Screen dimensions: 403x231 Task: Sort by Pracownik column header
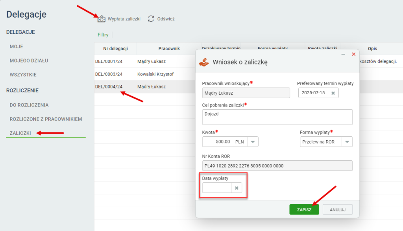169,48
